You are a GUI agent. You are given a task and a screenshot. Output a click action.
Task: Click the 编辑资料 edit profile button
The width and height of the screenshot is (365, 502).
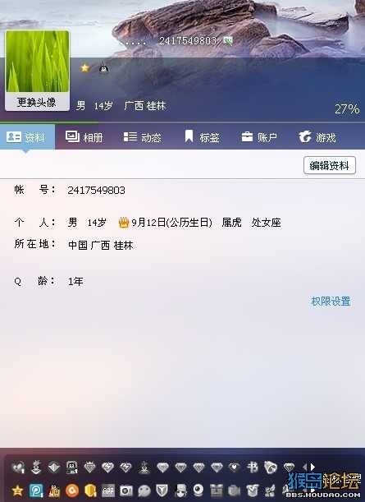(x=330, y=165)
